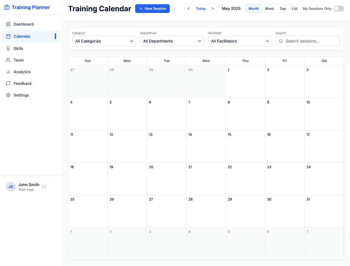Select the List view tab
The image size is (350, 266).
pyautogui.click(x=295, y=8)
